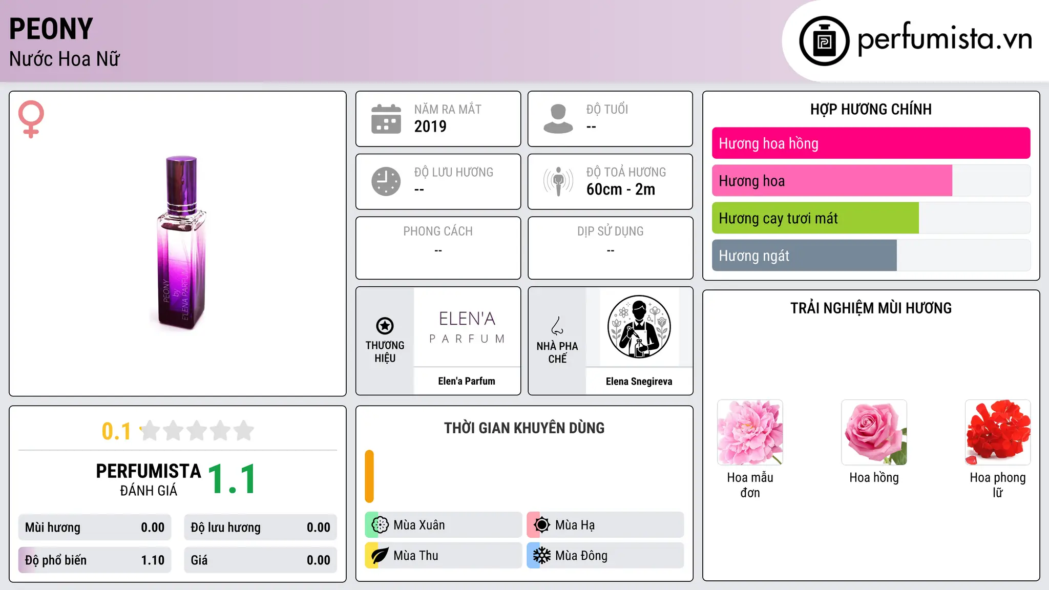This screenshot has width=1049, height=590.
Task: Open the Elen'a Parfum brand logo
Action: click(467, 327)
